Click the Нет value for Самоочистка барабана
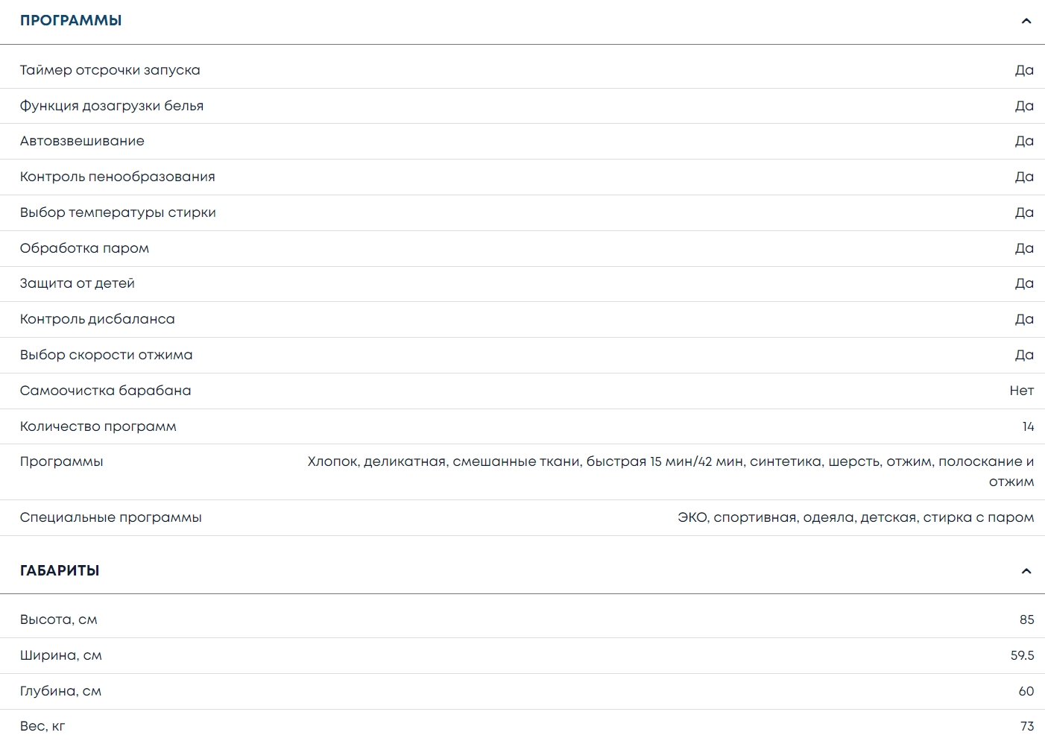The image size is (1045, 741). (1021, 391)
